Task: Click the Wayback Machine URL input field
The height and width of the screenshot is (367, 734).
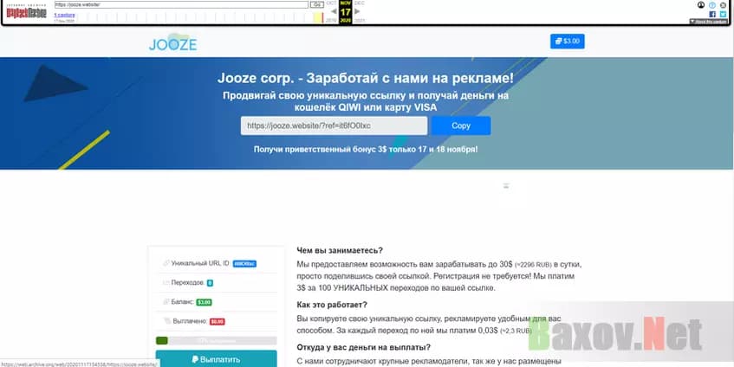Action: (x=182, y=4)
